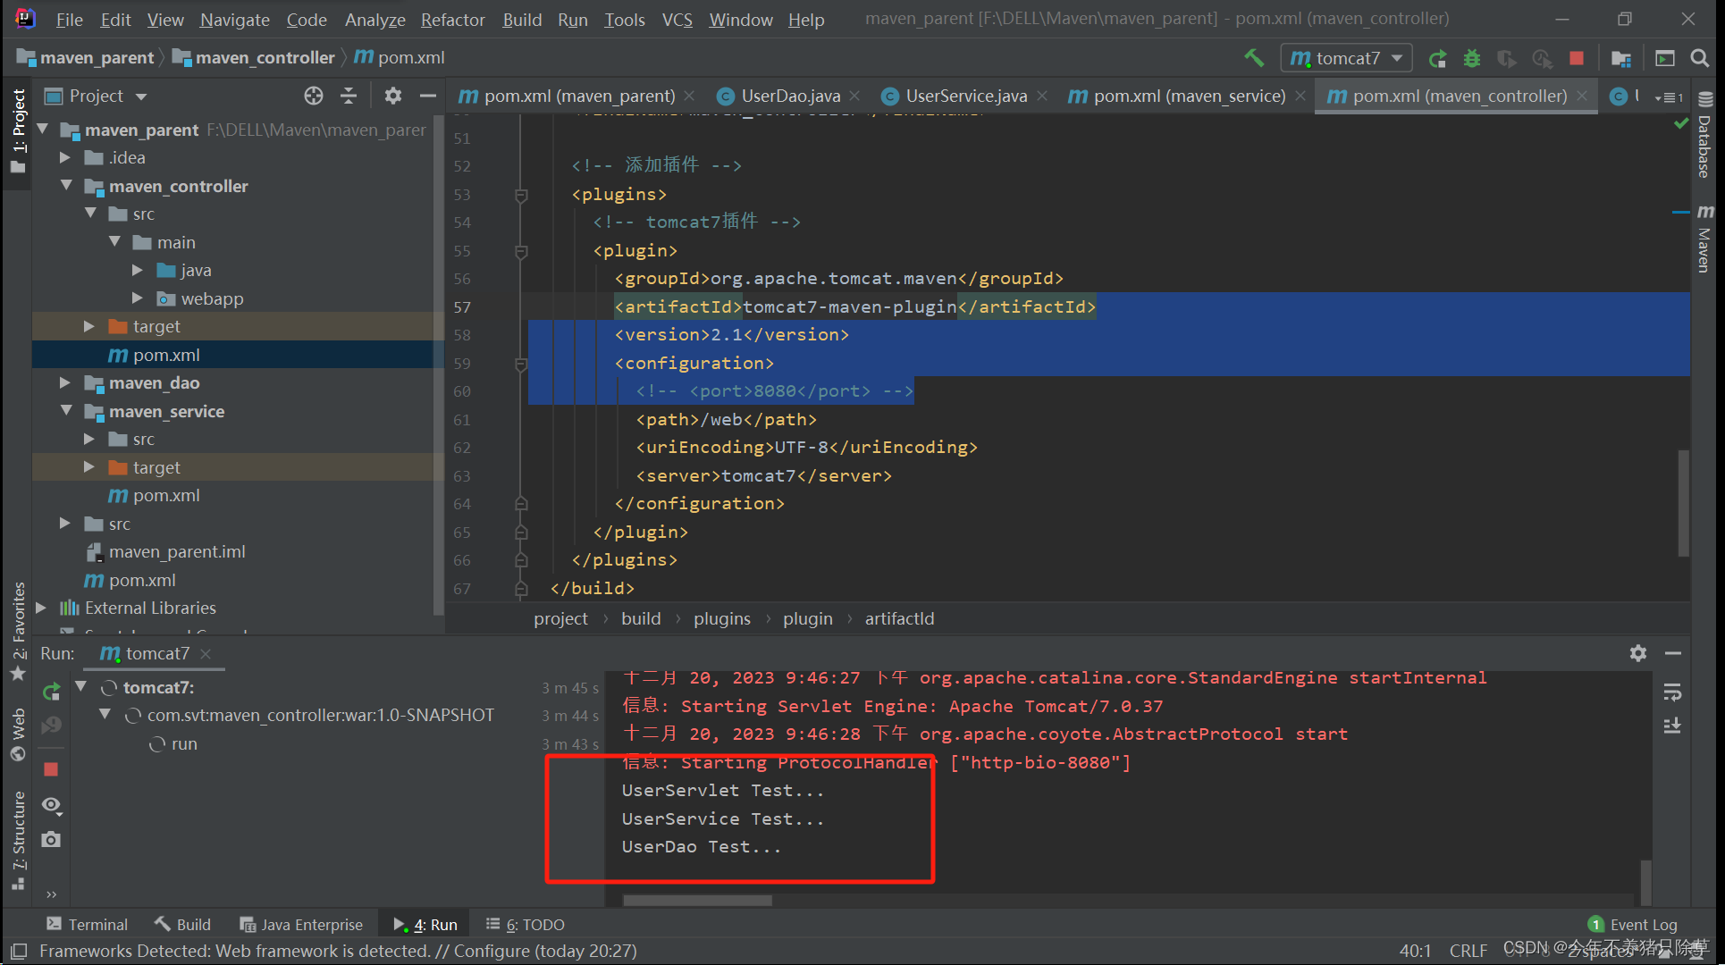This screenshot has width=1725, height=965.
Task: Collapse the maven_service tree node
Action: coord(66,411)
